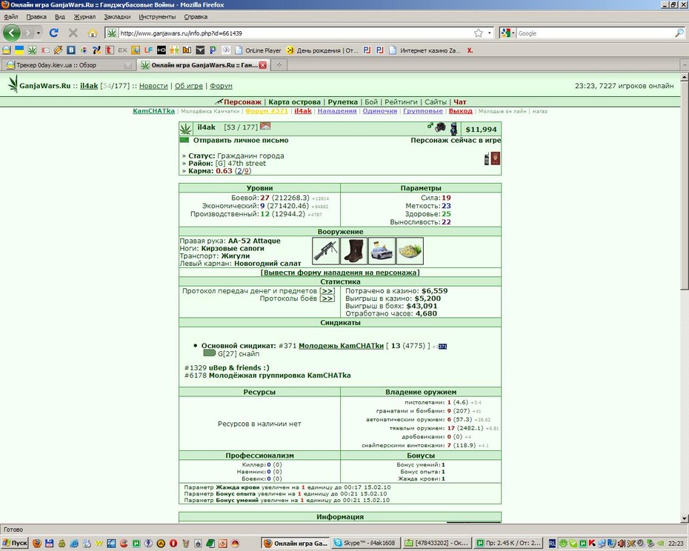This screenshot has width=689, height=551.
Task: Click the Stop loading X icon
Action: click(73, 33)
